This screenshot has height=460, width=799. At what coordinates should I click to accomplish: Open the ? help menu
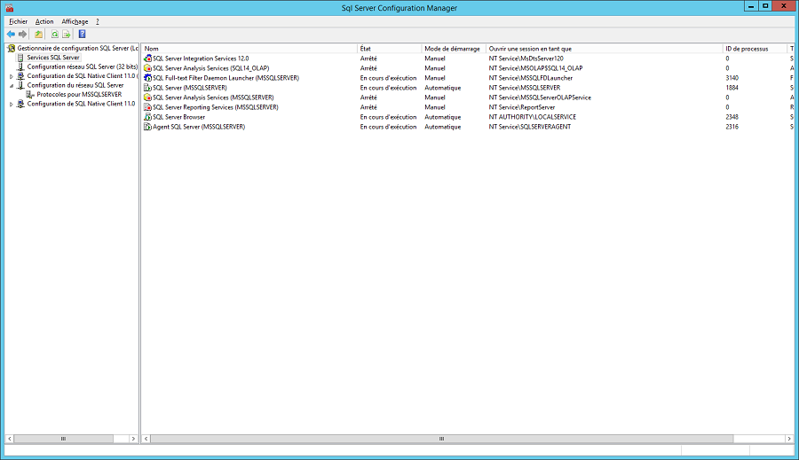pos(98,21)
